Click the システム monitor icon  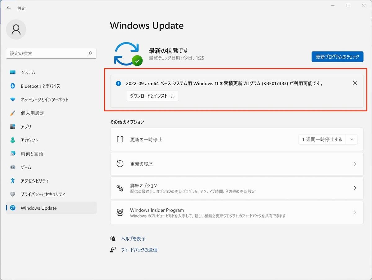click(13, 73)
